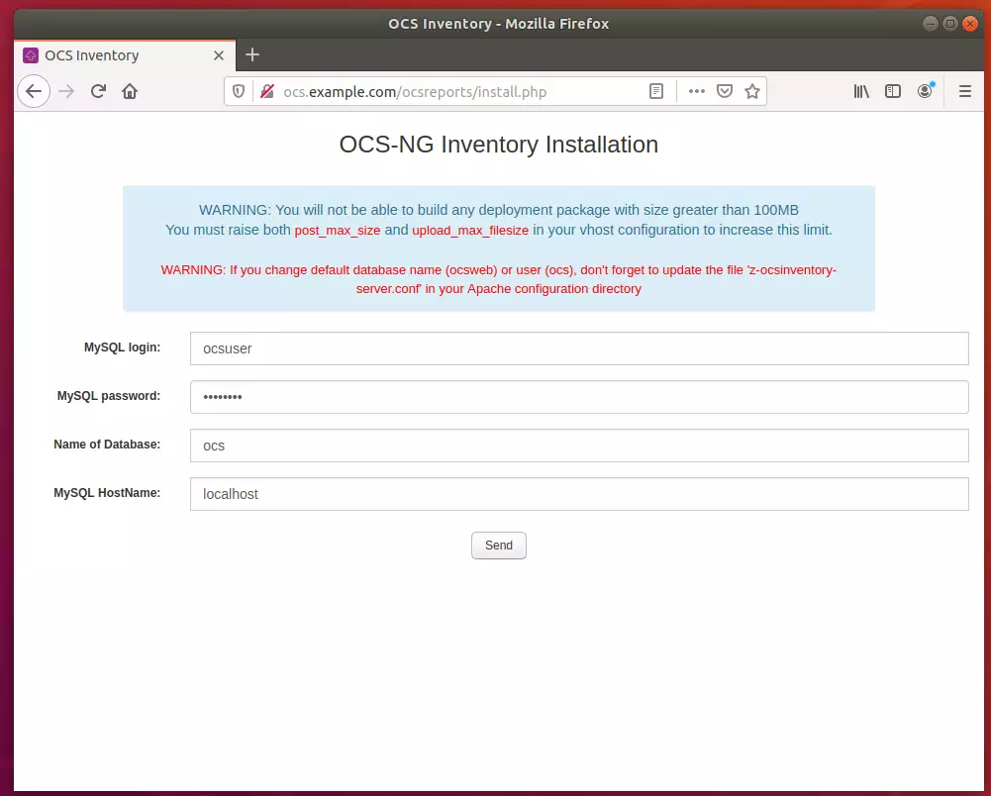
Task: Click the red 'post_max_size' text
Action: (338, 230)
